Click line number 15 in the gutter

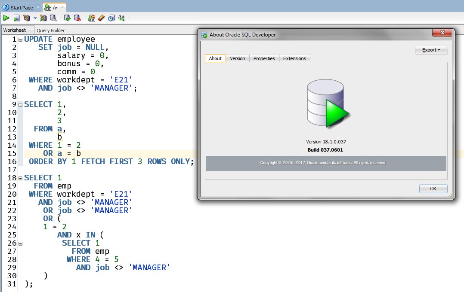tap(12, 153)
